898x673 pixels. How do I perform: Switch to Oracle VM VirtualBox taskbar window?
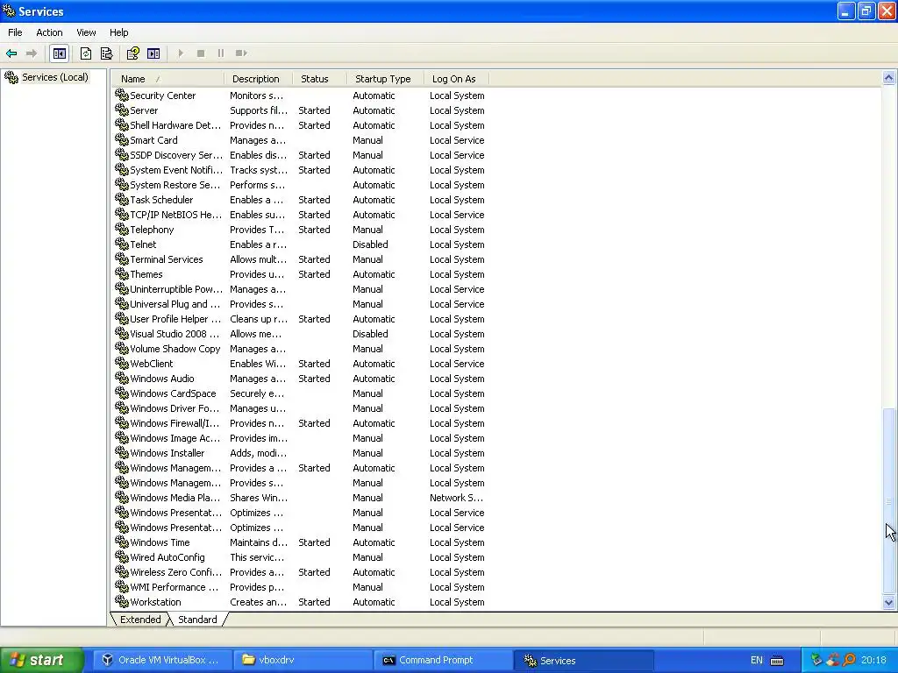pos(161,660)
